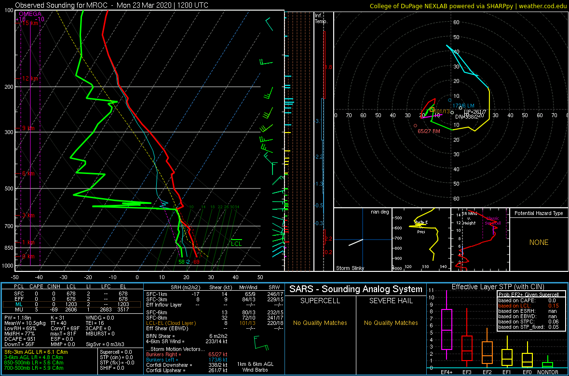This screenshot has width=569, height=376.
Task: Click the white Storm Slinky line
Action: [356, 242]
